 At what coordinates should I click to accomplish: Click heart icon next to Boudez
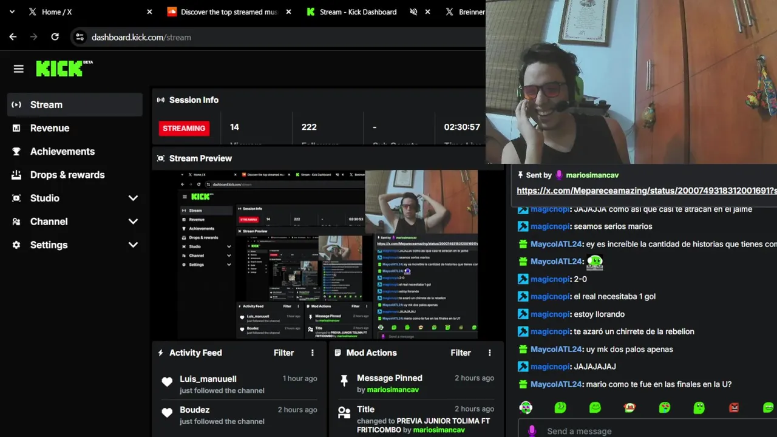click(x=167, y=413)
